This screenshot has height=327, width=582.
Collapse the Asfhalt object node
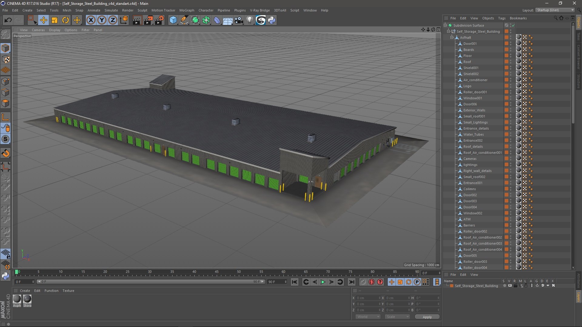coord(452,37)
